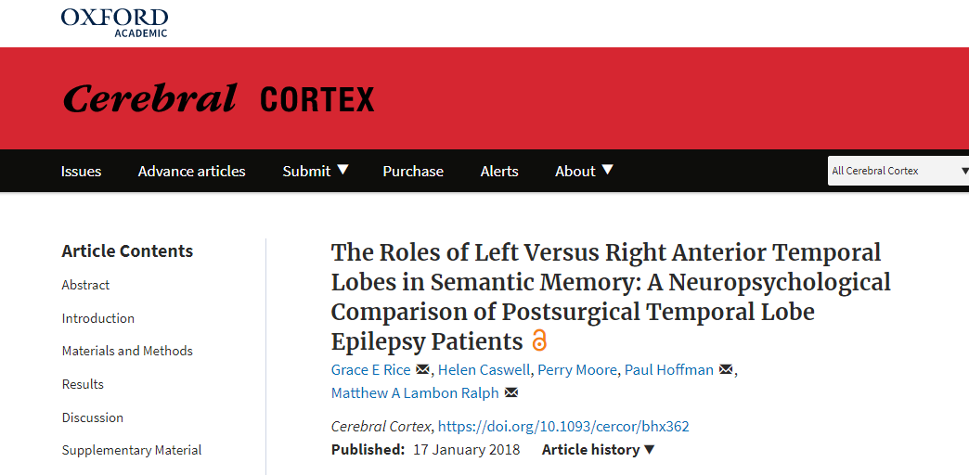Open the Advance articles menu item
The height and width of the screenshot is (475, 969).
pos(191,171)
